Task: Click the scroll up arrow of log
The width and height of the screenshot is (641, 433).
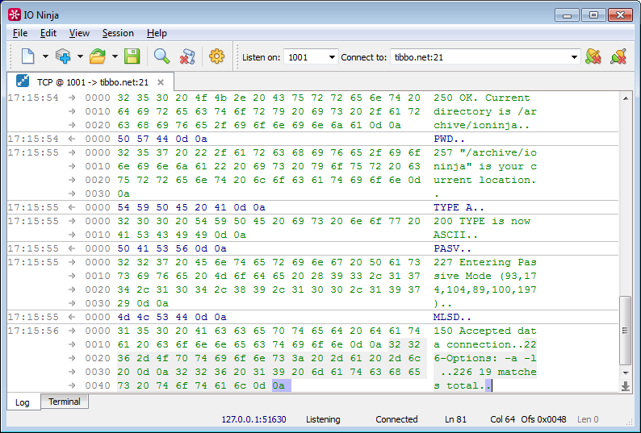Action: [626, 98]
